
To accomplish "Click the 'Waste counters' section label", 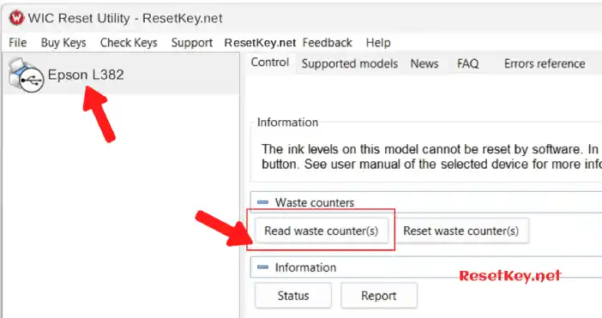I will pos(315,202).
